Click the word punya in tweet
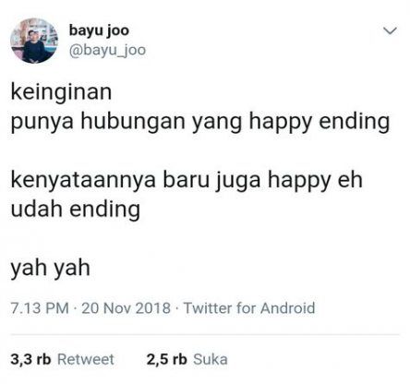The image size is (410, 384). point(42,123)
